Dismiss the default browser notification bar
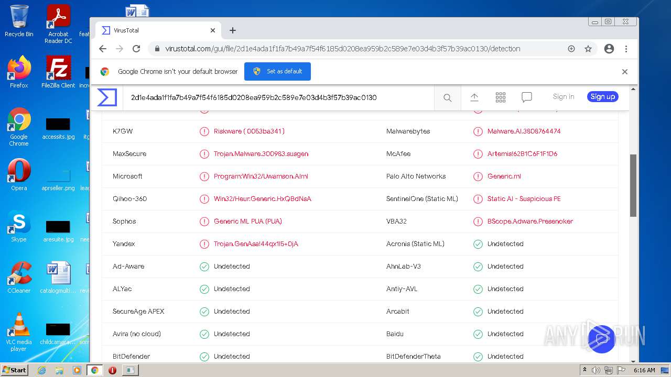Image resolution: width=671 pixels, height=377 pixels. click(625, 72)
